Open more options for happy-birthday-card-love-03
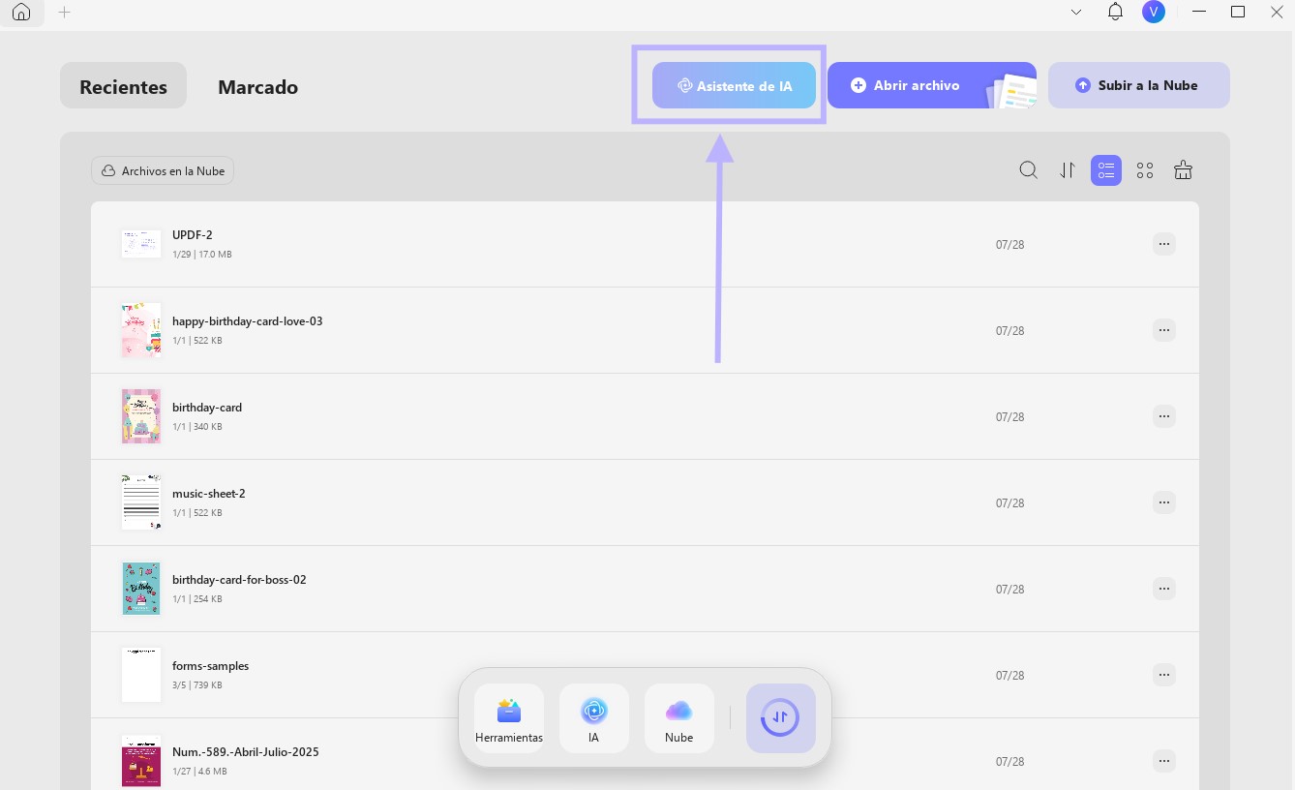 click(1164, 330)
